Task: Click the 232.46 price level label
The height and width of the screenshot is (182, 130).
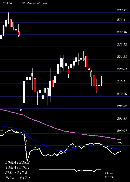Action: (x=122, y=32)
